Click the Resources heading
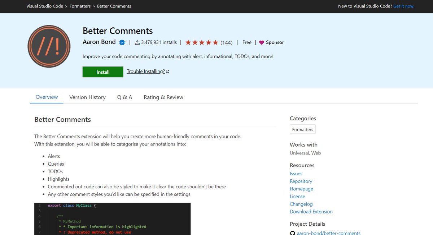This screenshot has width=433, height=235. click(x=302, y=165)
